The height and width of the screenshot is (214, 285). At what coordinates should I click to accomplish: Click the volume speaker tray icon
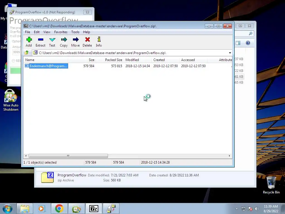click(257, 209)
